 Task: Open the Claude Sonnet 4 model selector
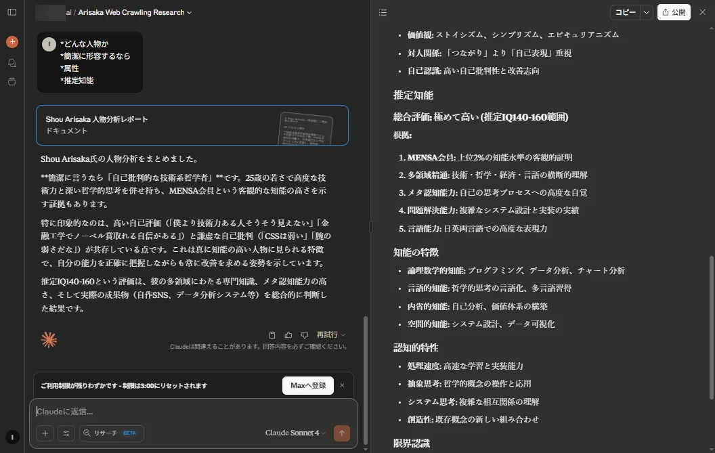[295, 433]
